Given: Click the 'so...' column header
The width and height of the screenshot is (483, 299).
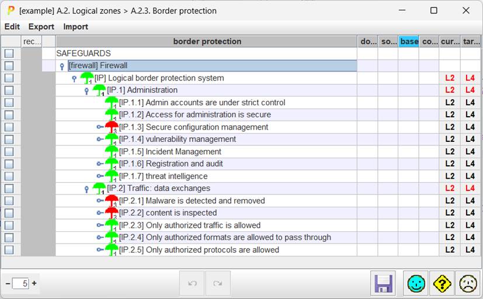Looking at the screenshot, I should [x=388, y=41].
